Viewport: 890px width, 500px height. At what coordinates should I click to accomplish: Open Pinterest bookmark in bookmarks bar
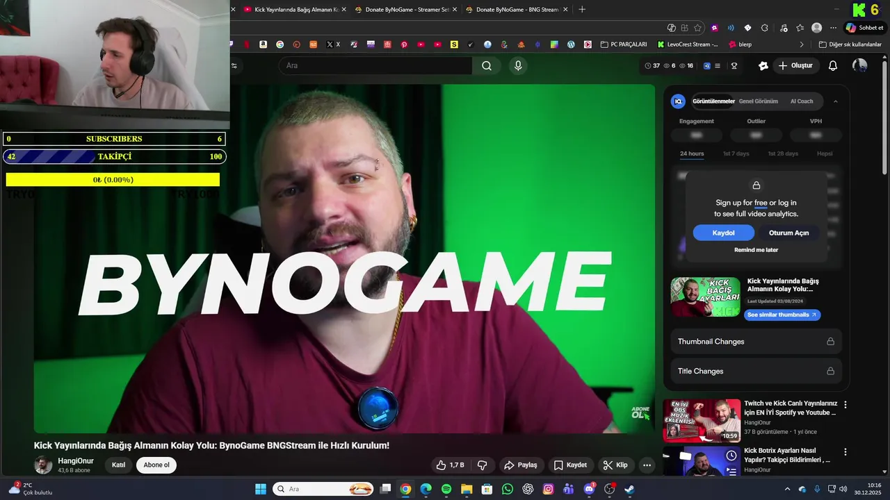[x=404, y=44]
